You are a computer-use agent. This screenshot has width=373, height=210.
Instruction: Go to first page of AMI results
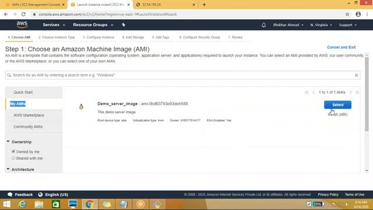pos(307,92)
